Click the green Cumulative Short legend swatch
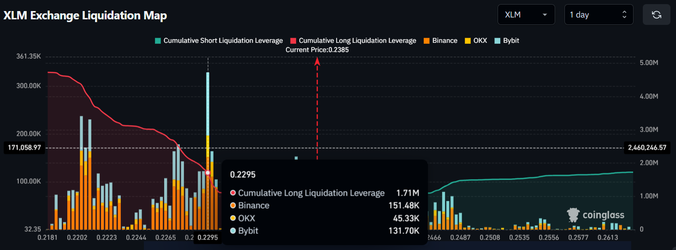Image resolution: width=676 pixels, height=250 pixels. pos(158,41)
